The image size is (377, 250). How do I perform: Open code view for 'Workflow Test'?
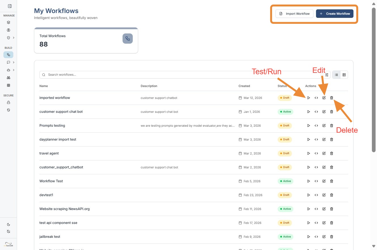coord(316,181)
